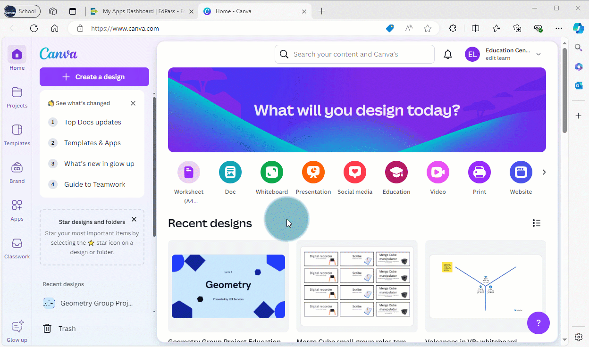Open the browser collections icon
The height and width of the screenshot is (347, 589).
517,28
